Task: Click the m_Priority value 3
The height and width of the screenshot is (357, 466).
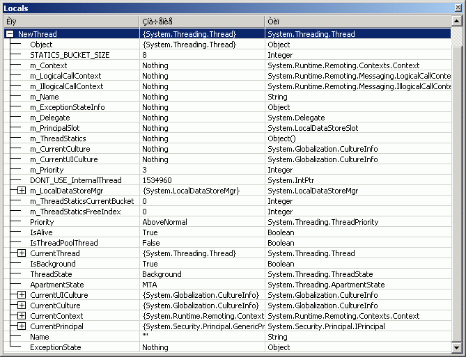Action: (144, 170)
